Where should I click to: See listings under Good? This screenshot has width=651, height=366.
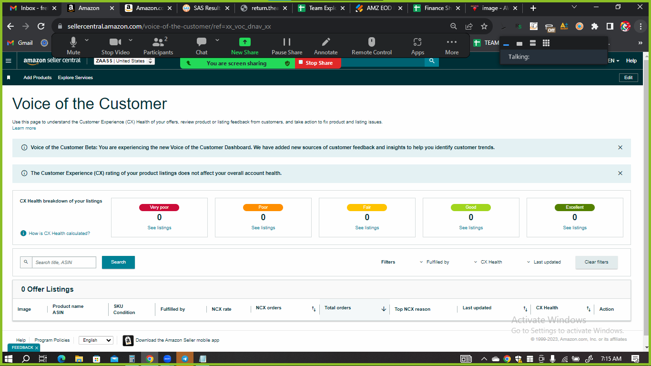click(x=471, y=228)
